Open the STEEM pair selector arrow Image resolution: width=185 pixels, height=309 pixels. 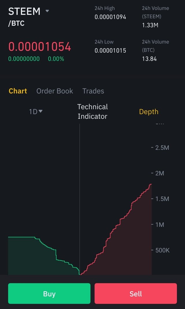47,11
